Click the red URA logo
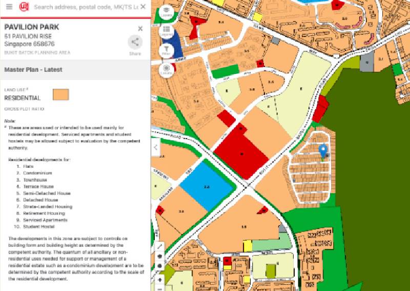 click(x=24, y=7)
